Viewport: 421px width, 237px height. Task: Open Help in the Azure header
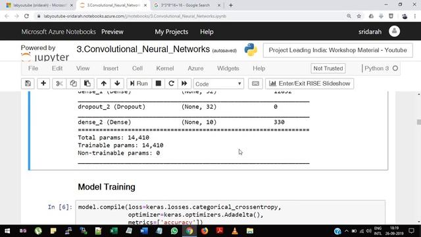click(207, 32)
